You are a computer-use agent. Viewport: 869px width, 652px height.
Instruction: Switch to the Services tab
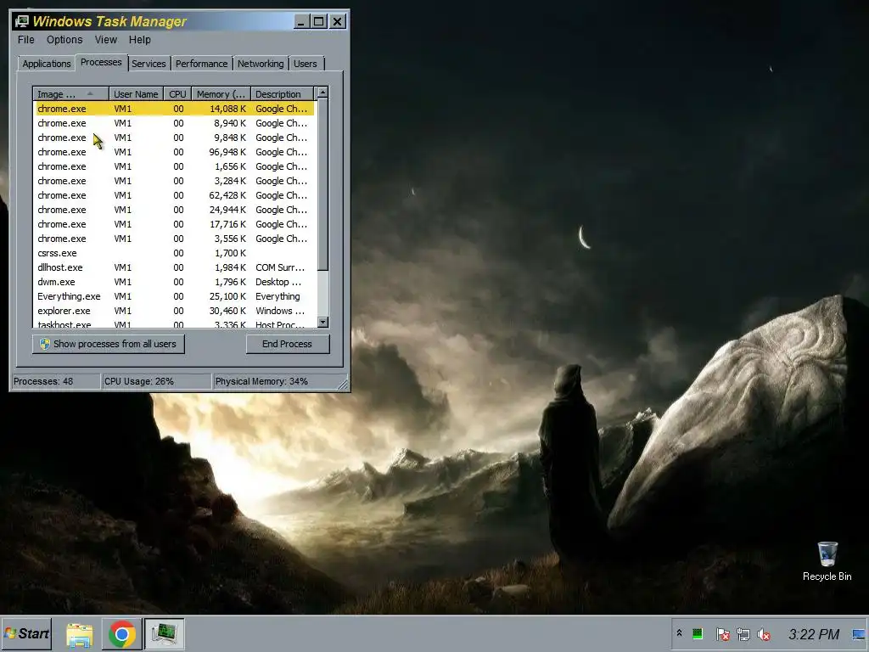coord(149,64)
